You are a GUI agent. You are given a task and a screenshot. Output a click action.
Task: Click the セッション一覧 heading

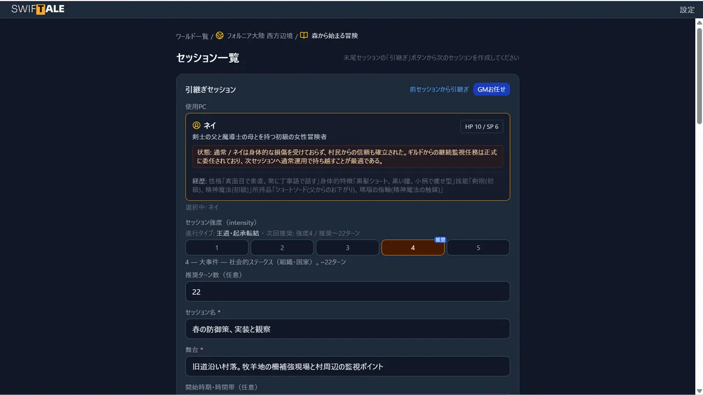point(208,58)
